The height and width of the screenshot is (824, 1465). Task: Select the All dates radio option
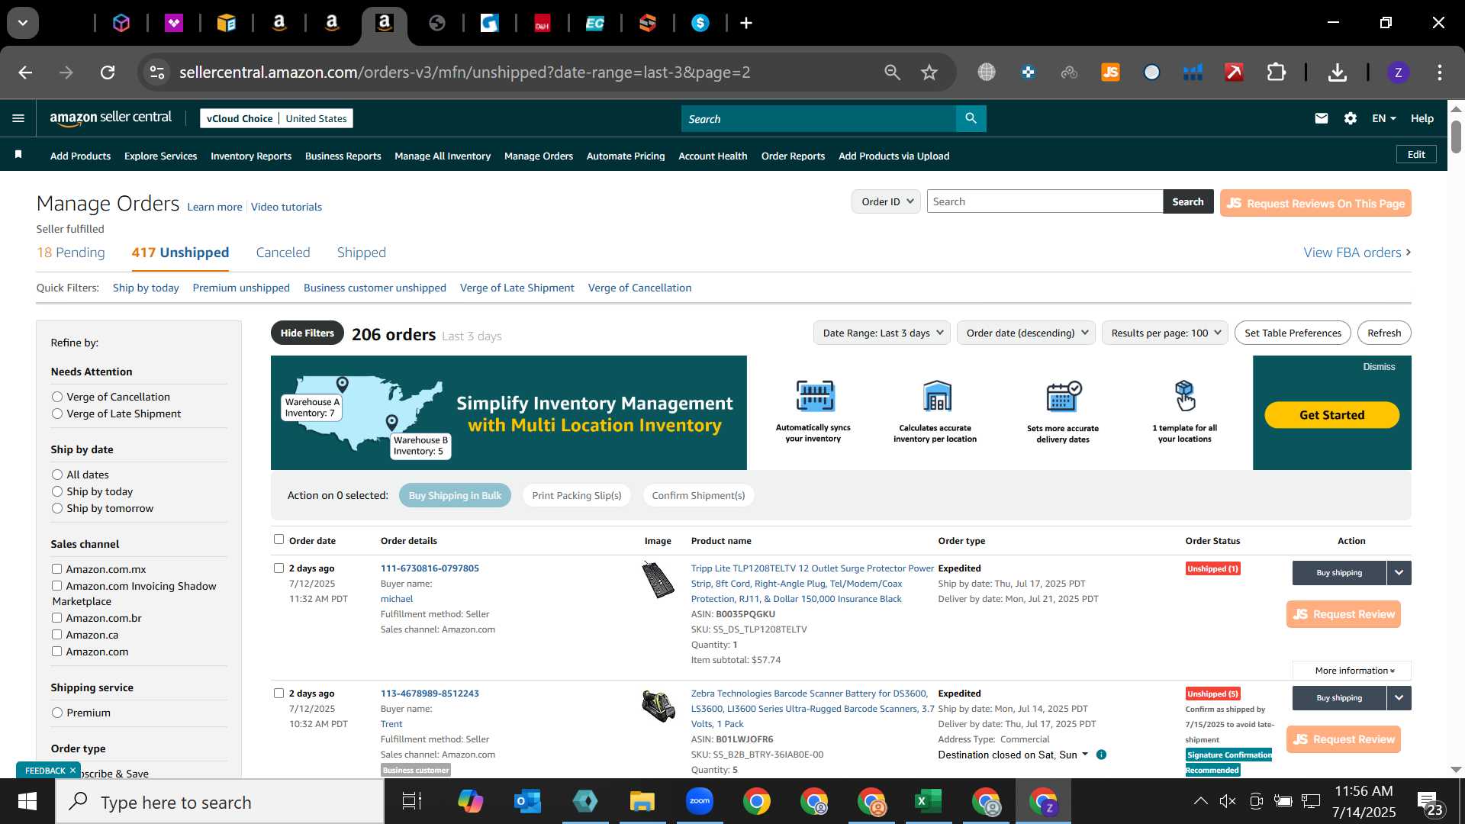57,475
